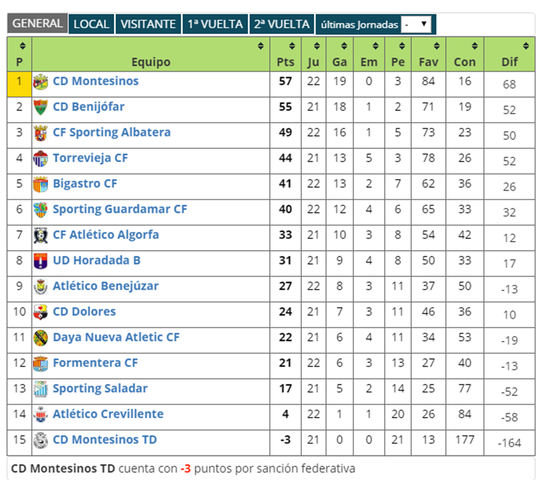Select the 1ª VUELTA tab
The height and width of the screenshot is (480, 543).
(x=215, y=24)
